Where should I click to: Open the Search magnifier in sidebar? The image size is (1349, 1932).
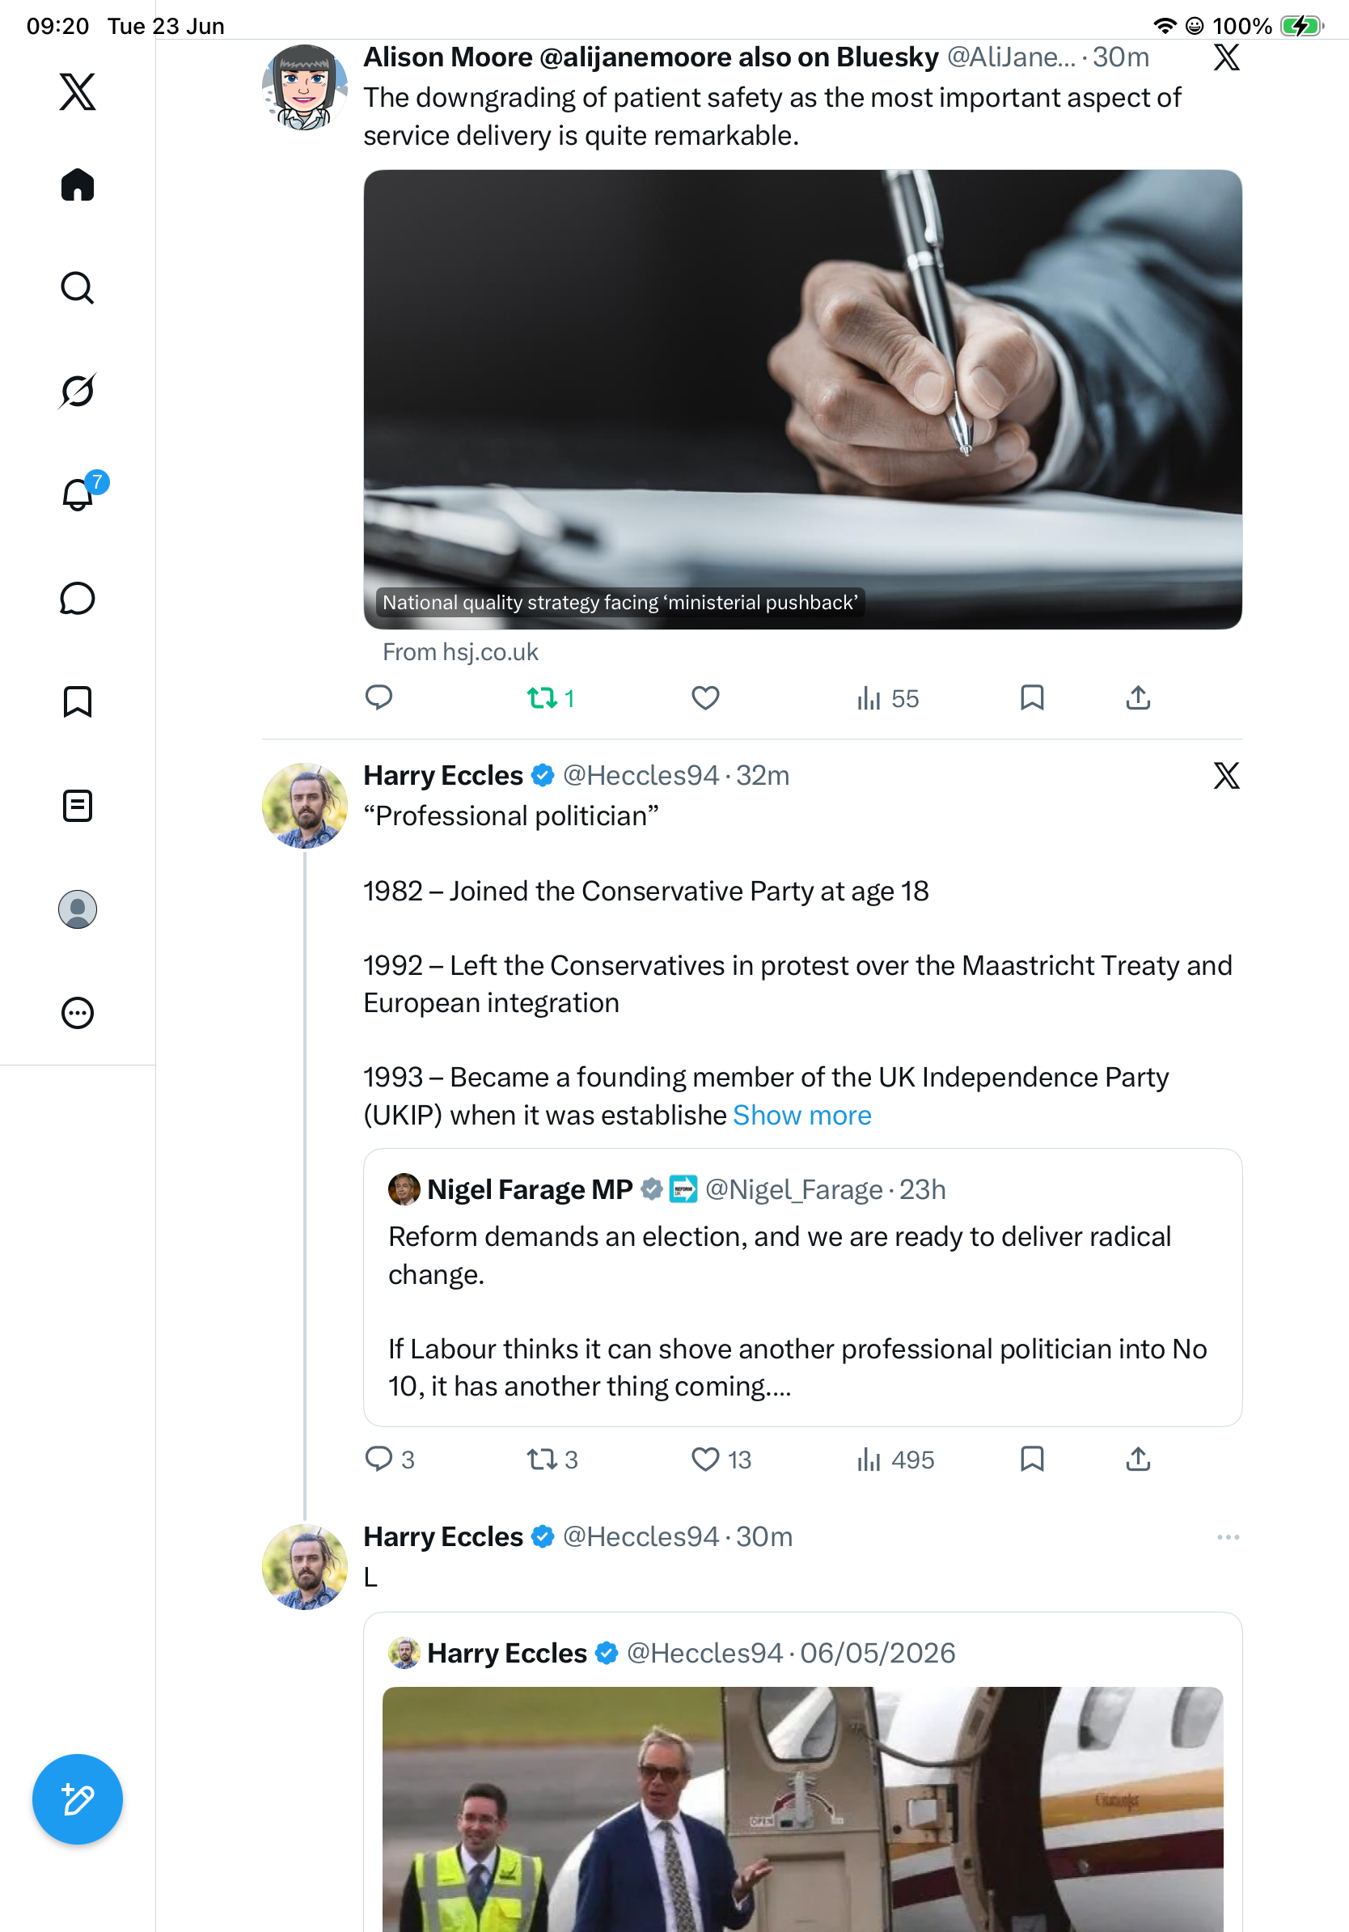tap(78, 288)
